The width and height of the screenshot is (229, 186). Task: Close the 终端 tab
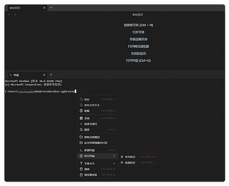44,75
